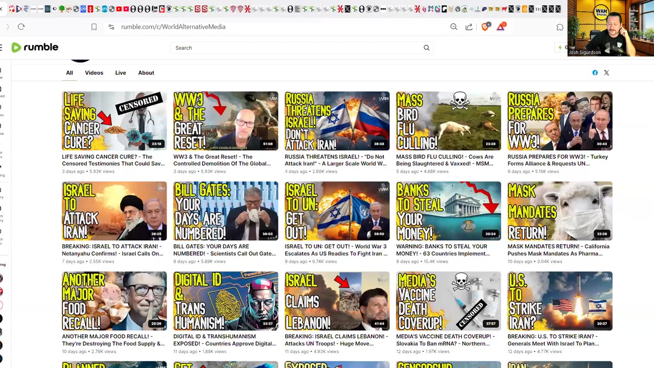This screenshot has height=368, width=654.
Task: Select the All tab
Action: [69, 73]
